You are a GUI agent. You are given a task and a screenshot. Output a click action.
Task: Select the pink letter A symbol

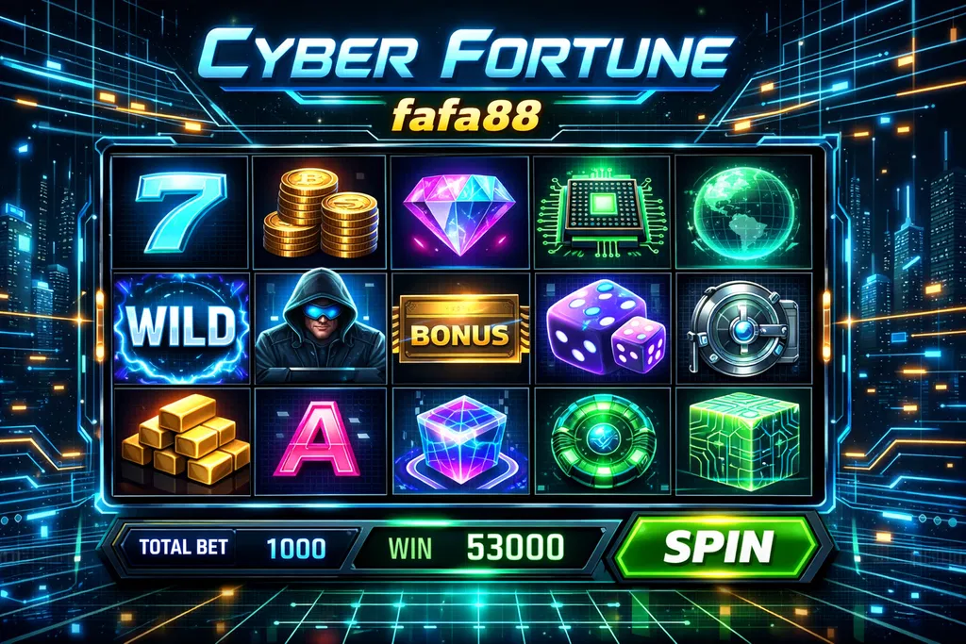[x=321, y=441]
